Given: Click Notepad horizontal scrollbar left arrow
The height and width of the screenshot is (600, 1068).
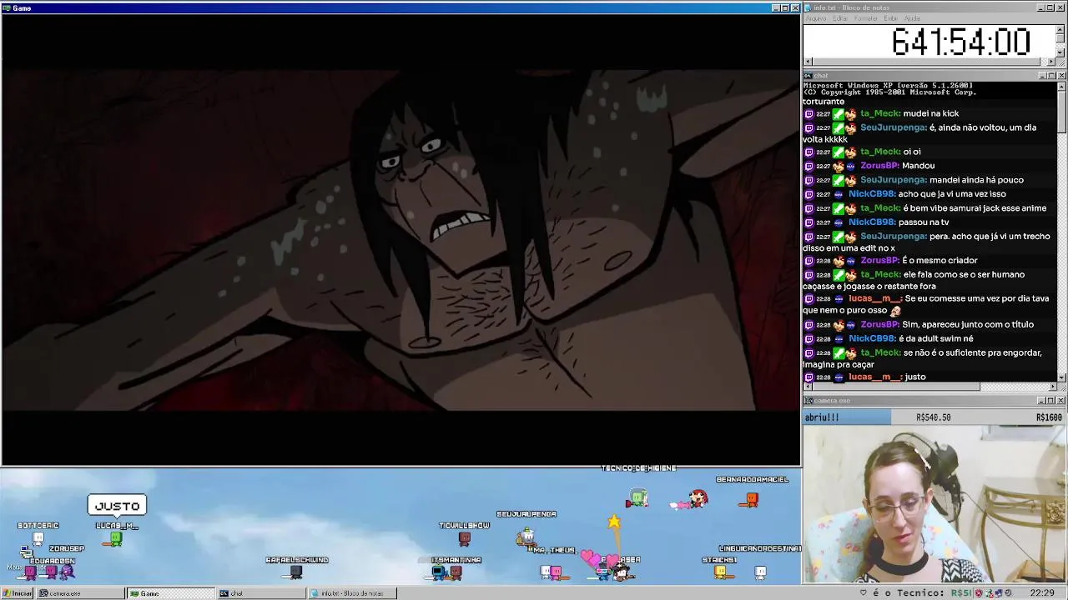Looking at the screenshot, I should (x=807, y=61).
